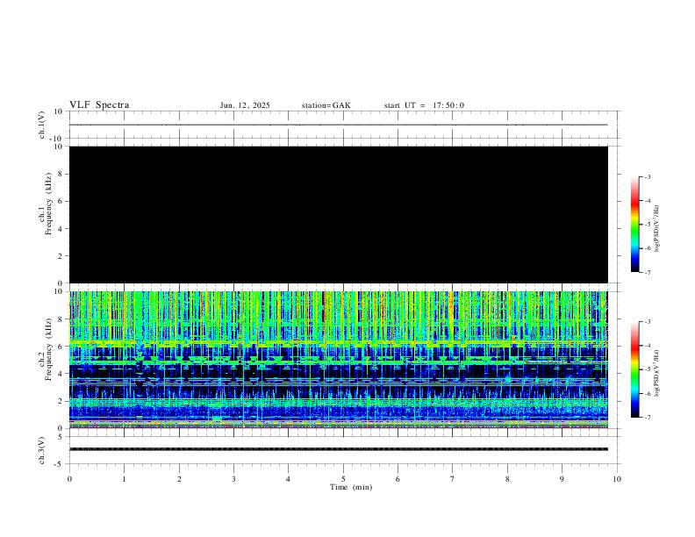Click the "-3" label on the upper colorbar
The image size is (695, 537).
tap(647, 176)
